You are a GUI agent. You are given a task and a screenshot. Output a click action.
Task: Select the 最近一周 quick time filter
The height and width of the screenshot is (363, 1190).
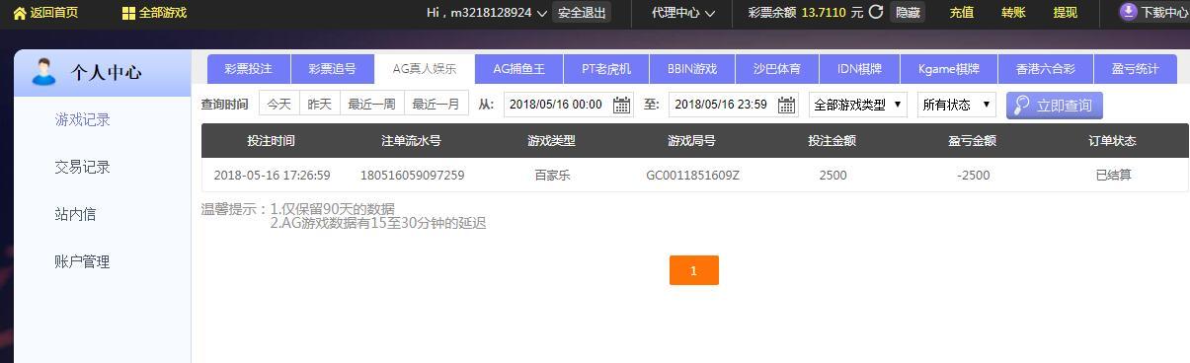tap(371, 105)
